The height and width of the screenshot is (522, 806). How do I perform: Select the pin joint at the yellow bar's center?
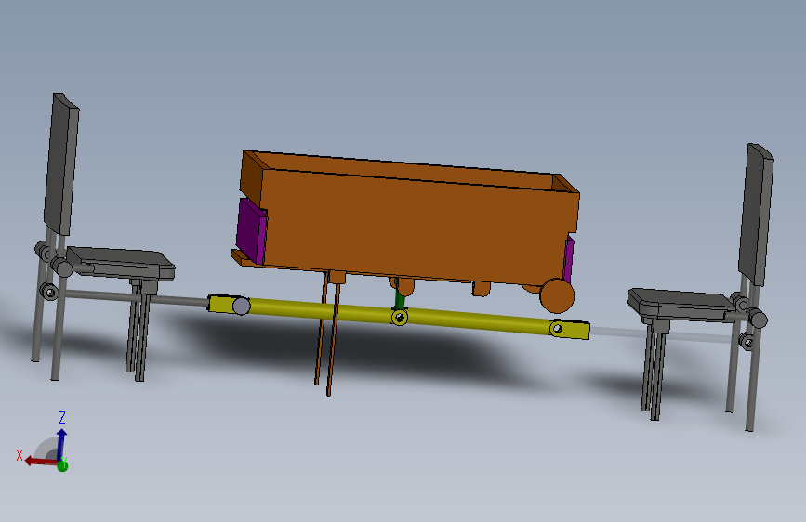pos(400,318)
